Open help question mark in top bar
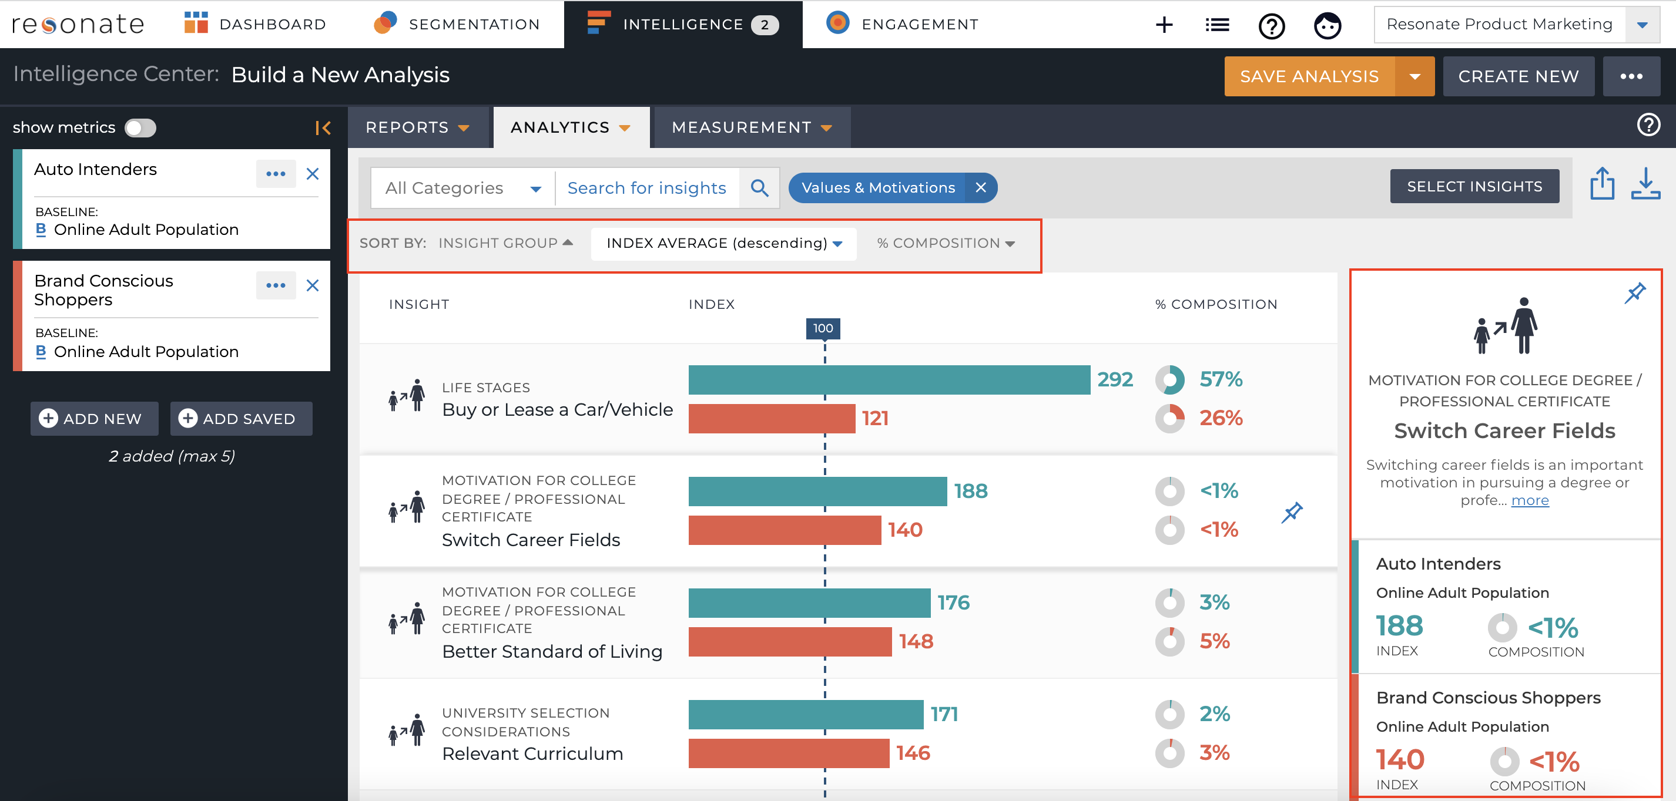 pos(1271,26)
